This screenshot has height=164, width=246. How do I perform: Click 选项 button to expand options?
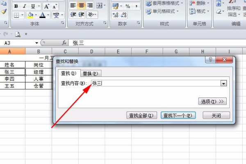point(212,101)
